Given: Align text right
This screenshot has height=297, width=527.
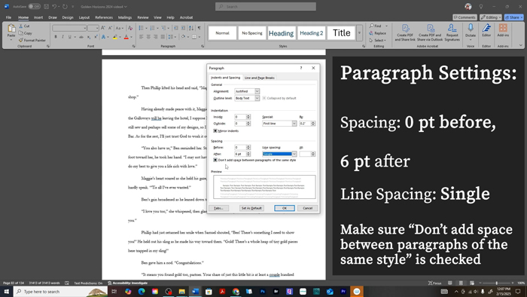Looking at the screenshot, I should 156,37.
